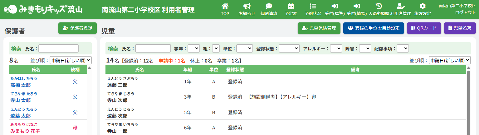Image resolution: width=479 pixels, height=135 pixels.
Task: Click the TOP home icon
Action: click(x=225, y=6)
